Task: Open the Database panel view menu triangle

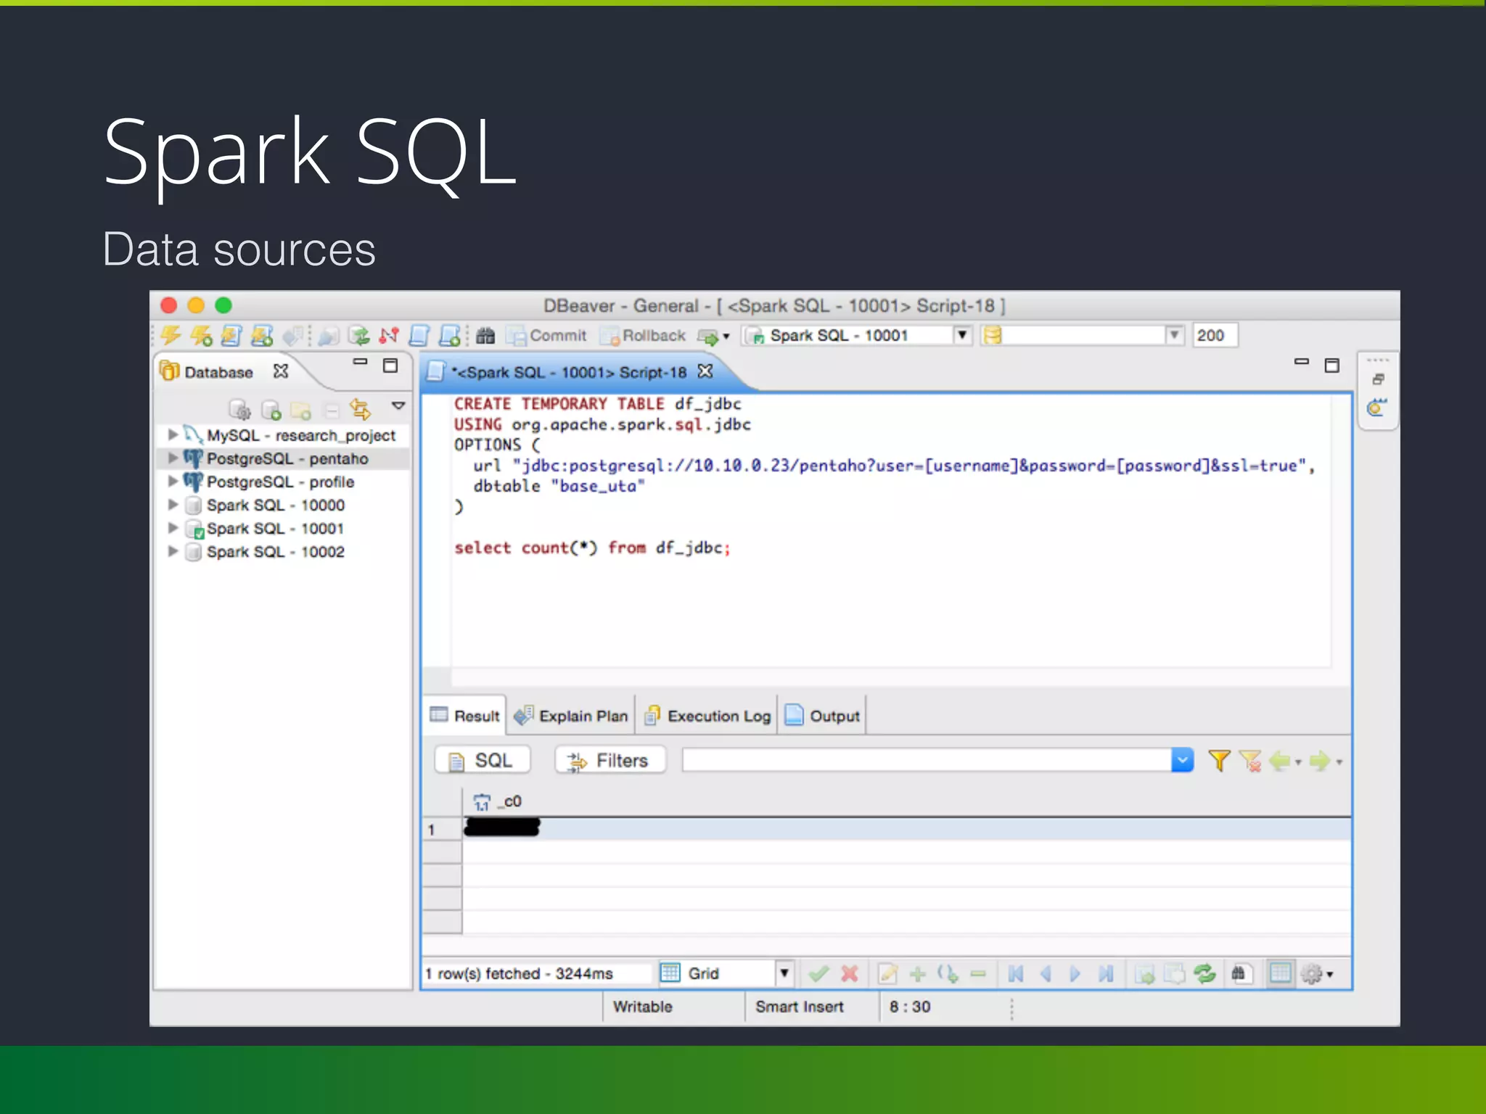Action: click(398, 405)
